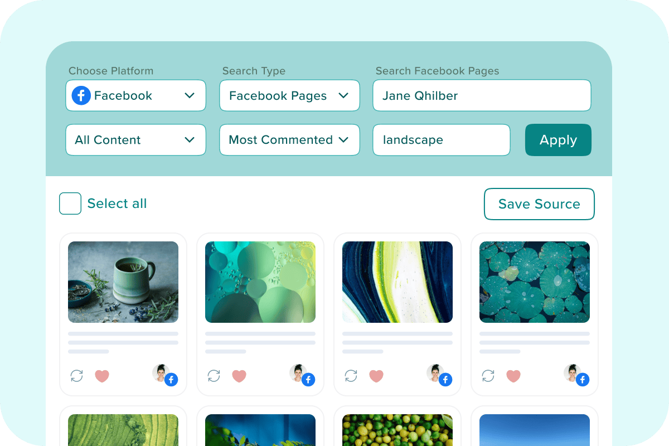The width and height of the screenshot is (669, 446).
Task: Like the tea mug post with the heart icon
Action: coord(102,376)
